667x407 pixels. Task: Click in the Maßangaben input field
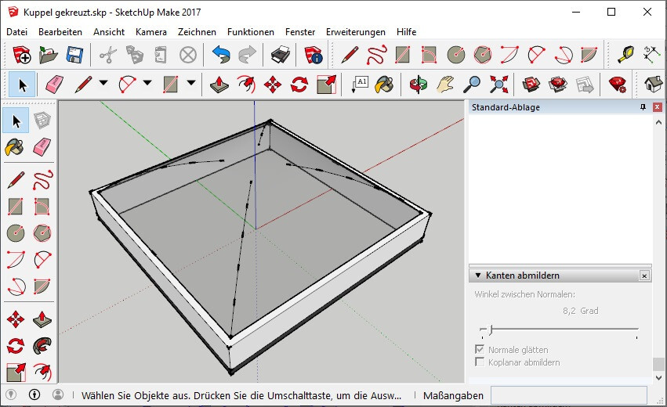coord(569,395)
